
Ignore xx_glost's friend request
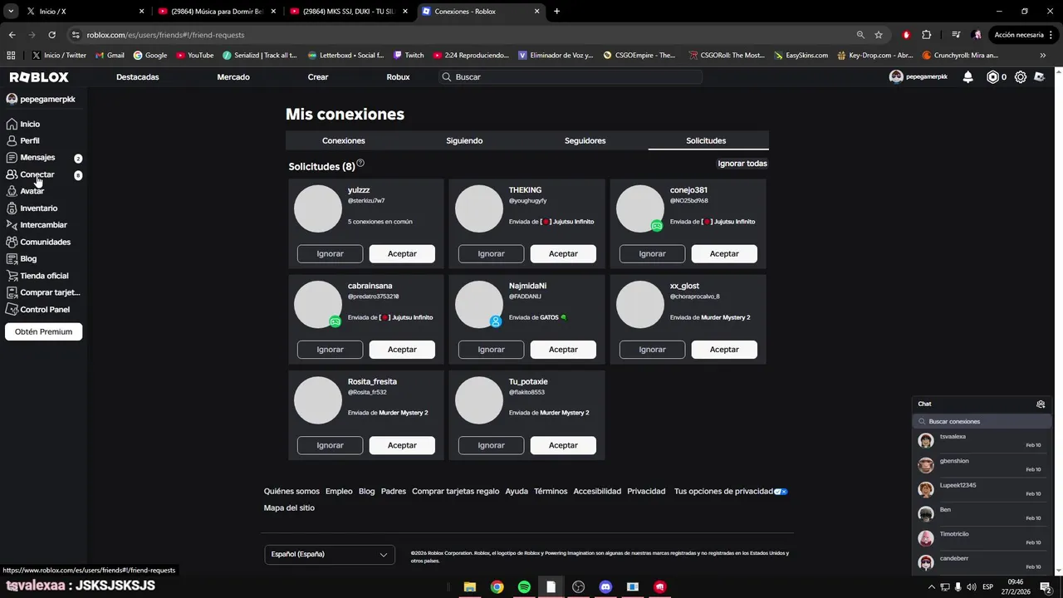point(652,350)
